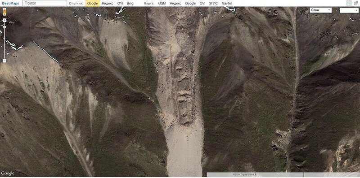Screen dimensions: 360x178
Task: Pick up the Street View pegman
Action: click(x=4, y=12)
